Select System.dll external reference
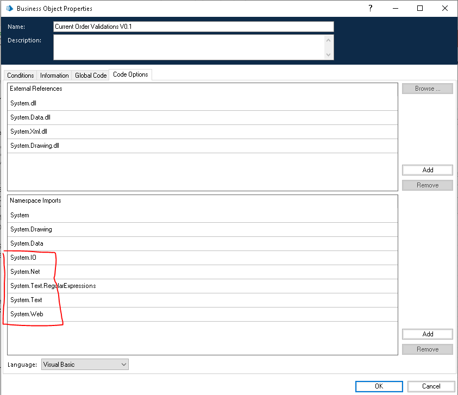458x395 pixels. [x=203, y=103]
